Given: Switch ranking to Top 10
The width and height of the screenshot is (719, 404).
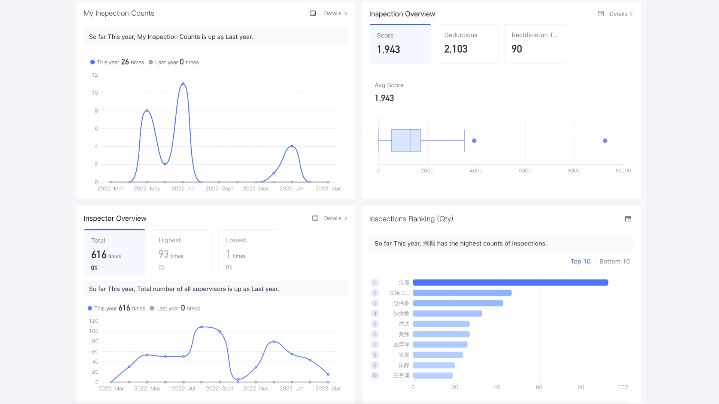Looking at the screenshot, I should 580,261.
